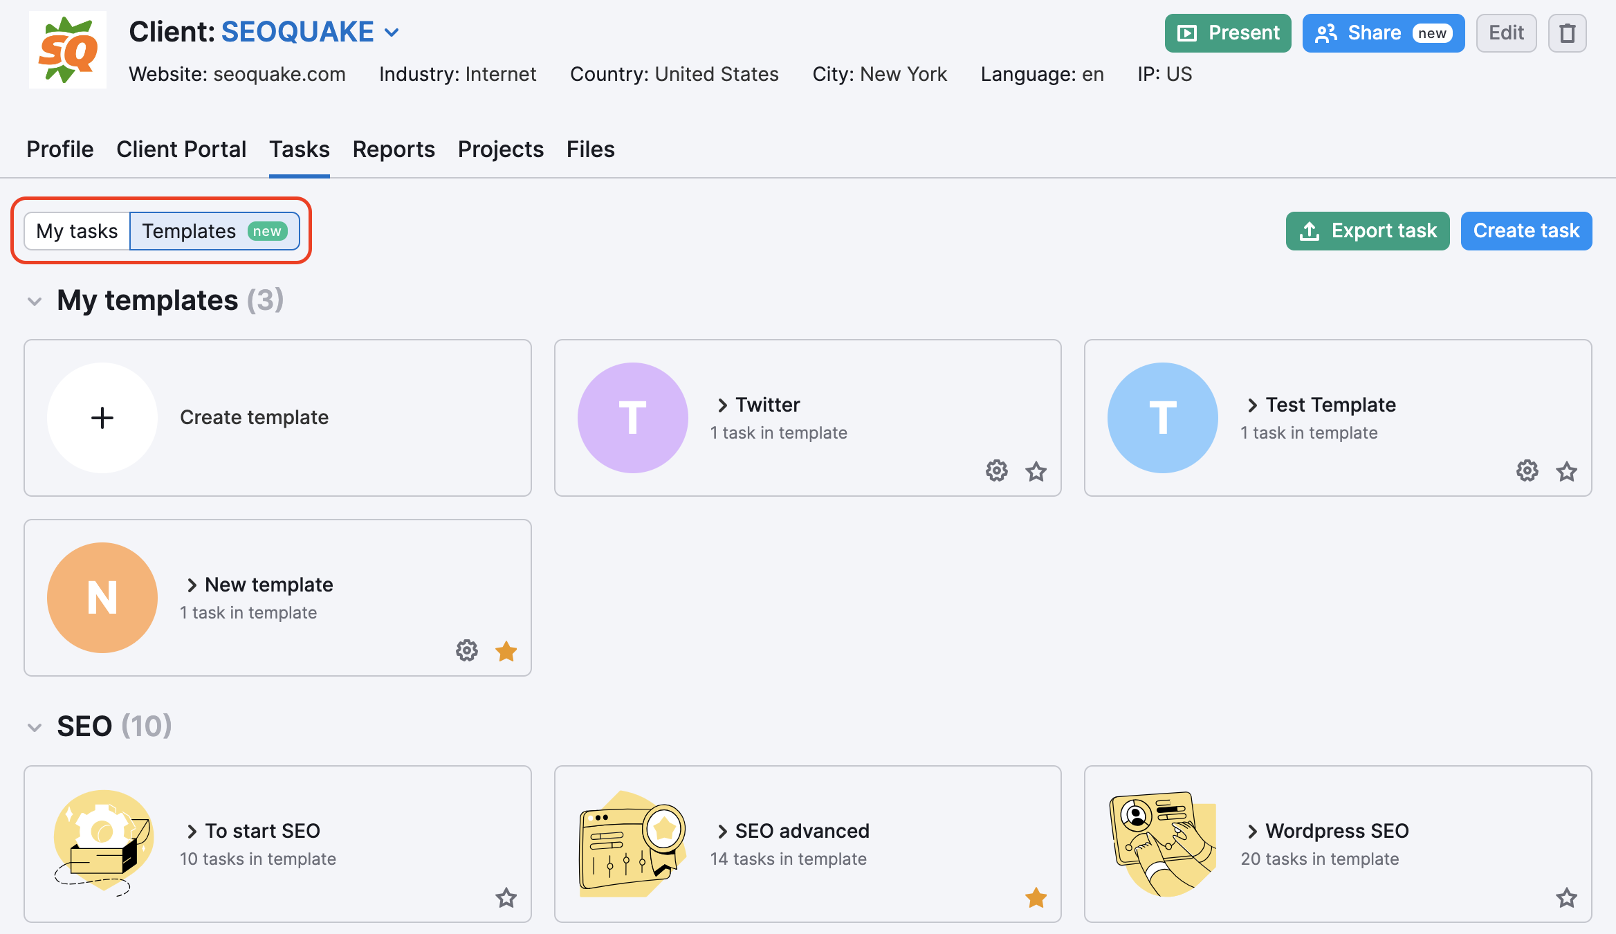Click the Edit client button
Image resolution: width=1616 pixels, height=934 pixels.
click(x=1506, y=33)
